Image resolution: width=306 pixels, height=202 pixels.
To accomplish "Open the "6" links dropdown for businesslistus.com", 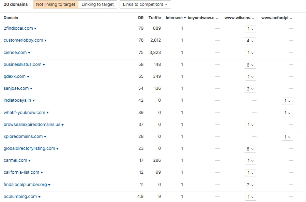I will point(250,65).
